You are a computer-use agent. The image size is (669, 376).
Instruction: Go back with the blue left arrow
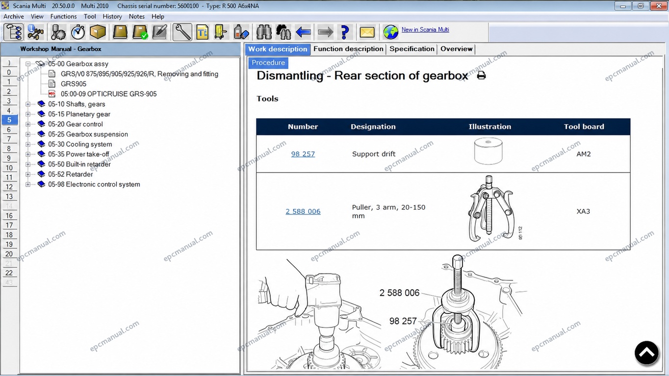(x=304, y=32)
